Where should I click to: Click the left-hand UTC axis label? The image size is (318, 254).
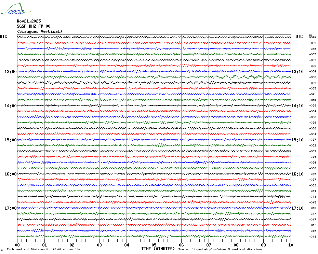[3, 37]
